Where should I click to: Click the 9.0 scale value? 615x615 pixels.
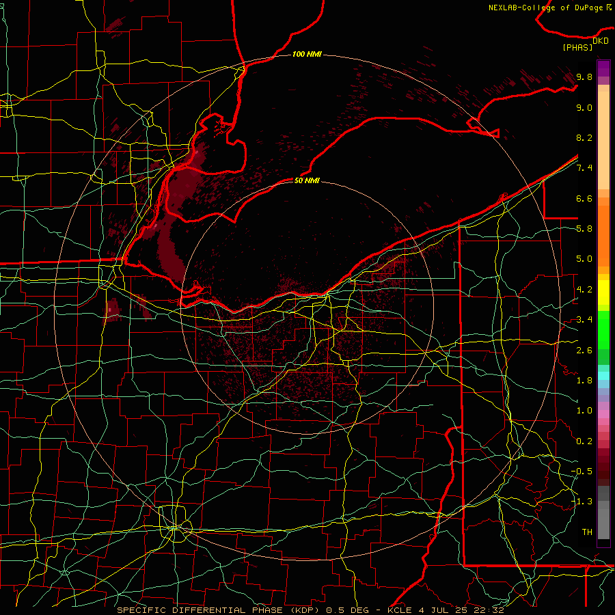[x=584, y=107]
